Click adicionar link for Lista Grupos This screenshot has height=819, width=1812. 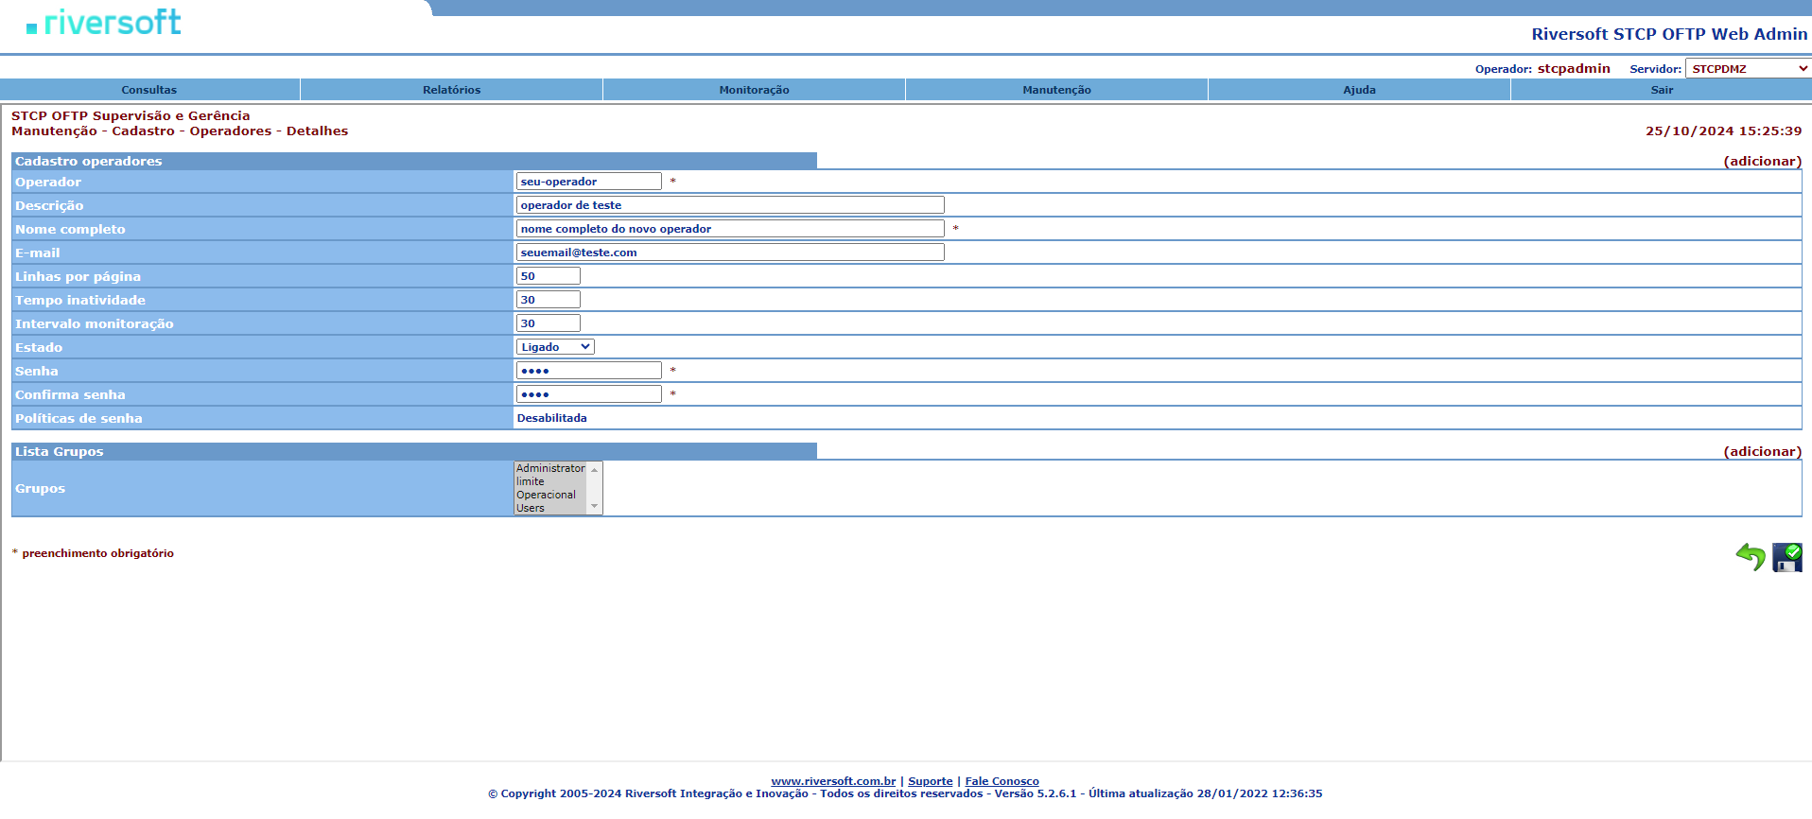[1763, 451]
